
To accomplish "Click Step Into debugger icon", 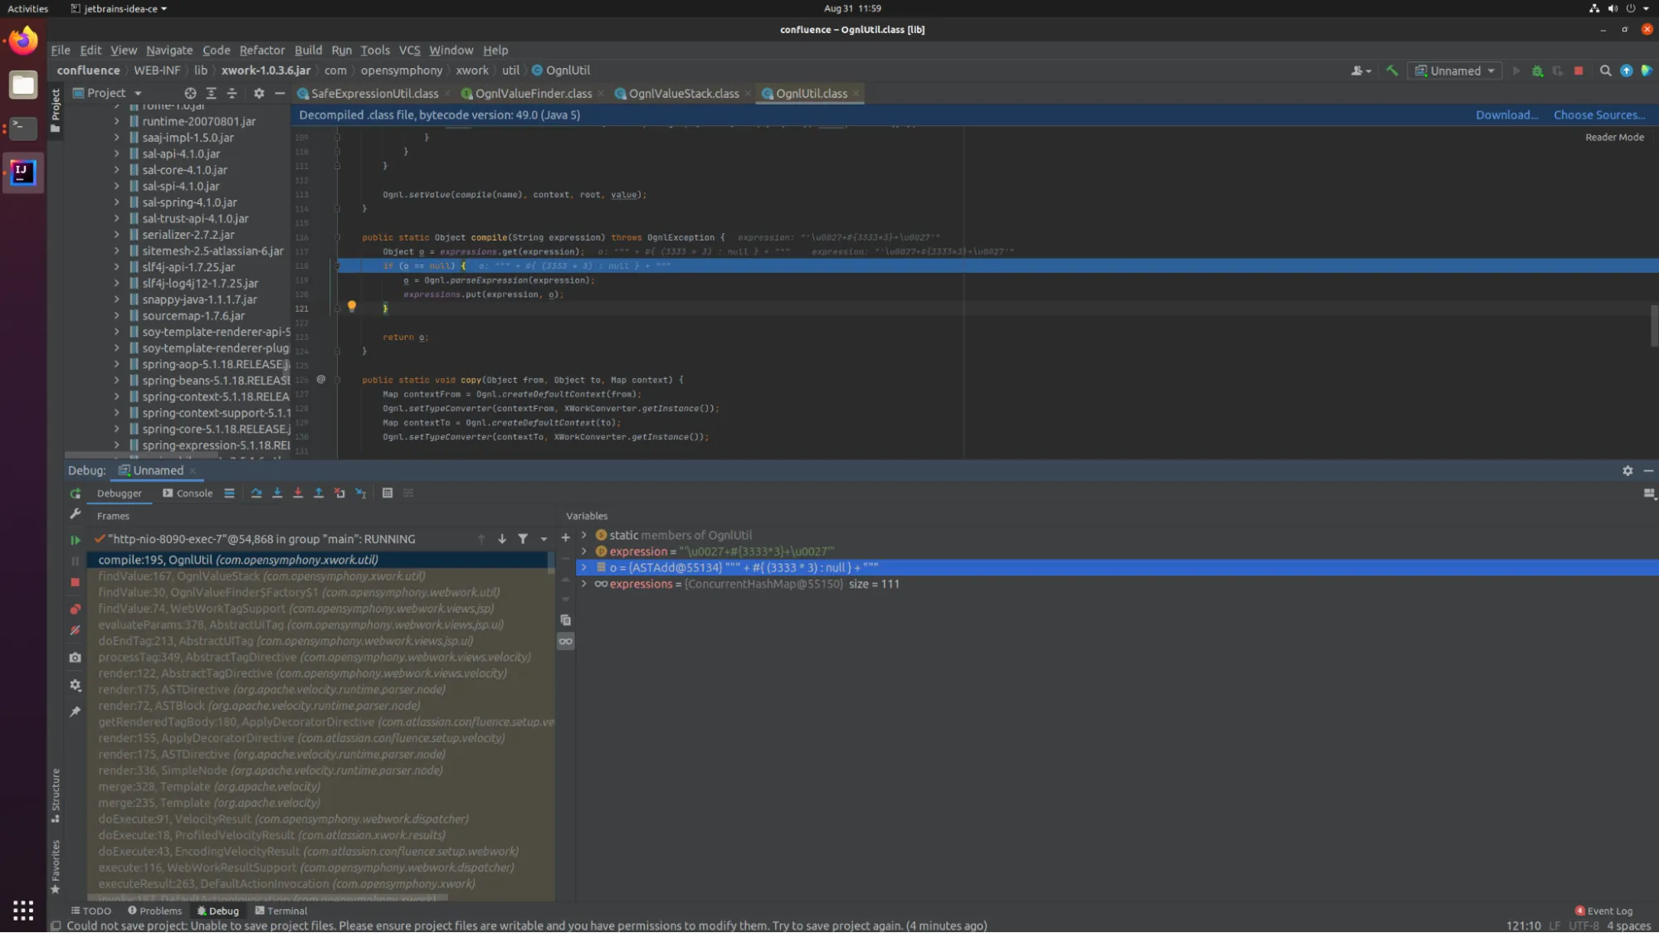I will [277, 493].
